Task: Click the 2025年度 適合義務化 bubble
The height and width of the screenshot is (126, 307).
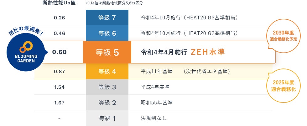Action: point(283,86)
